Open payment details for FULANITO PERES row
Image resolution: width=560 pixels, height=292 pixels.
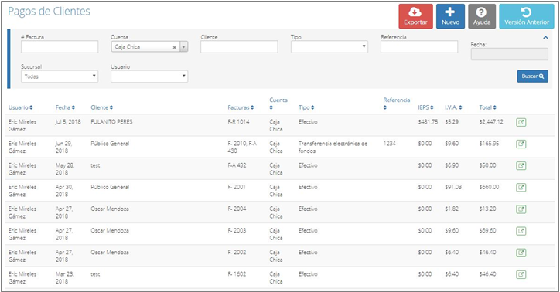(521, 122)
